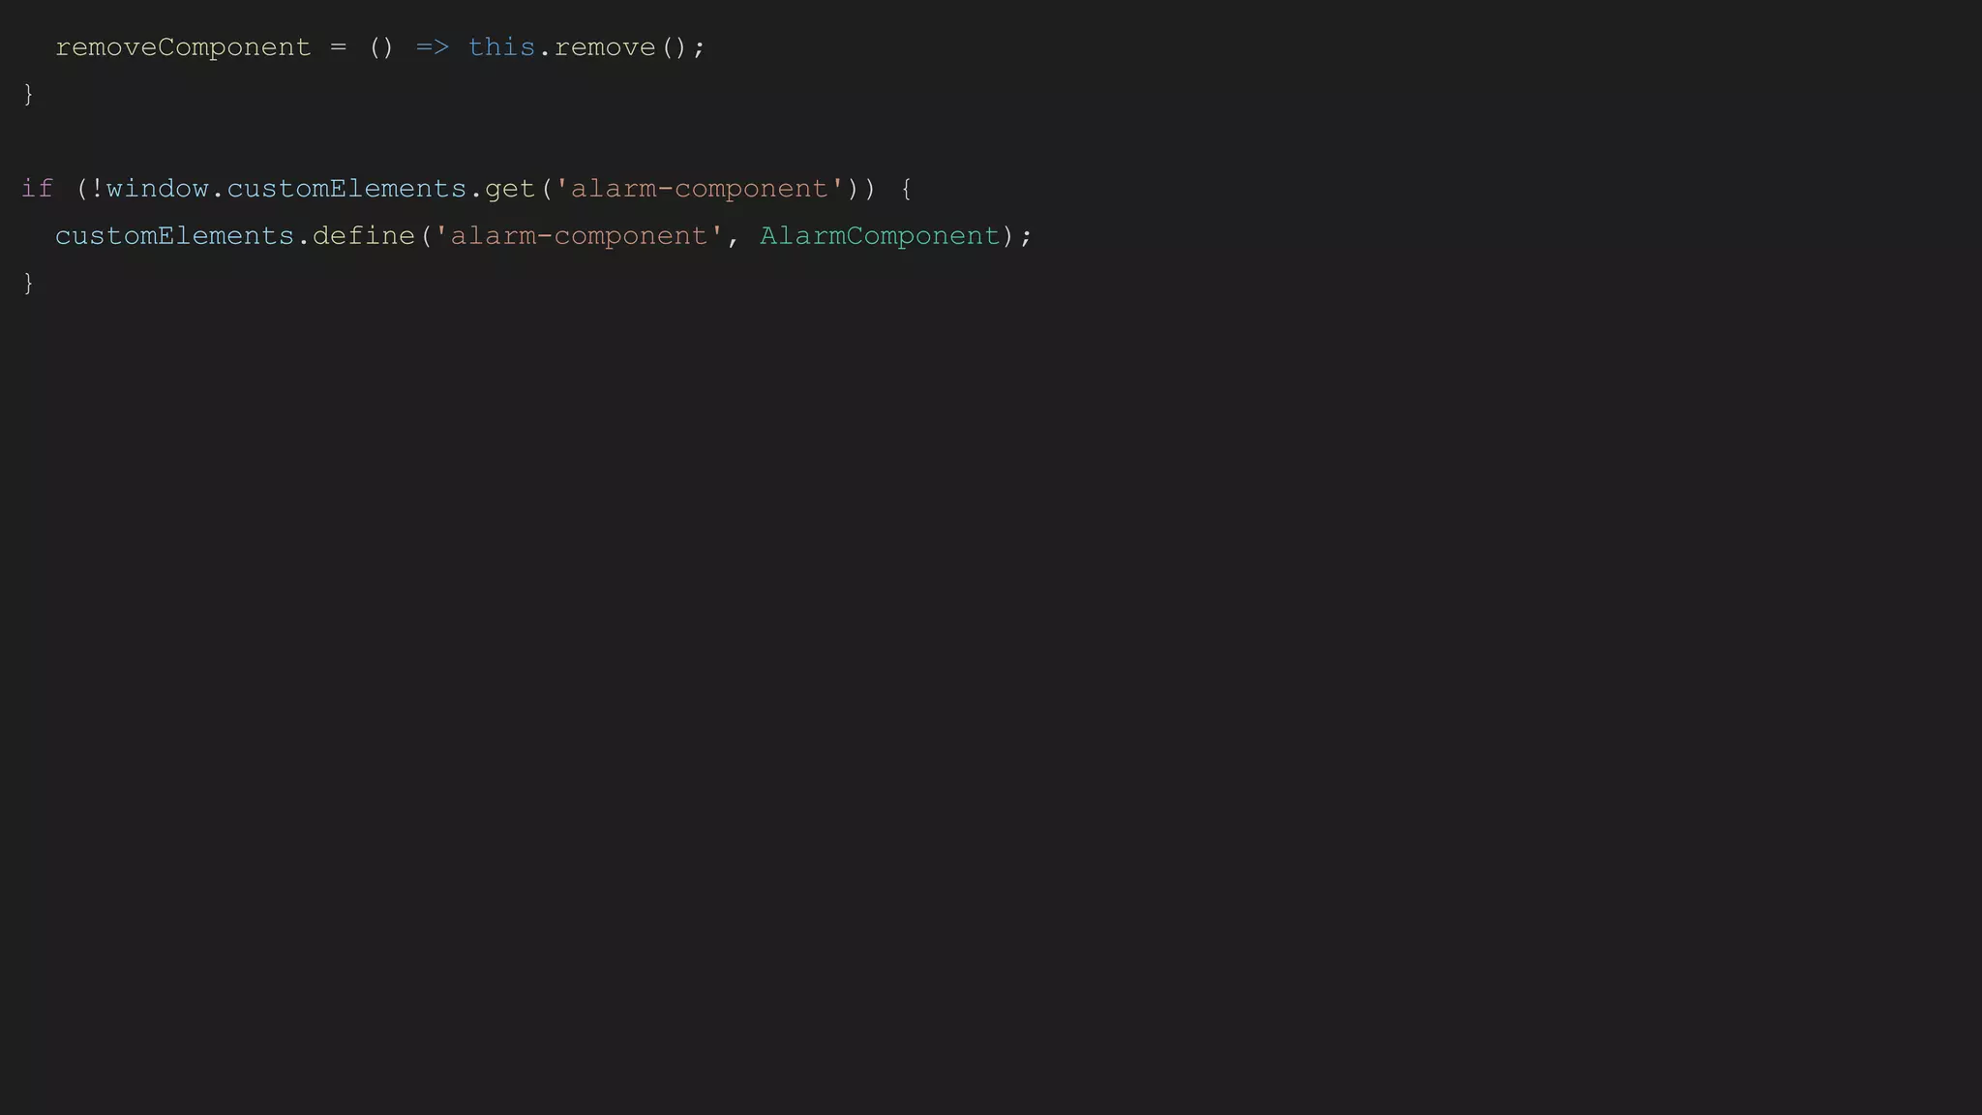
Task: Click the class closing brace
Action: (28, 94)
